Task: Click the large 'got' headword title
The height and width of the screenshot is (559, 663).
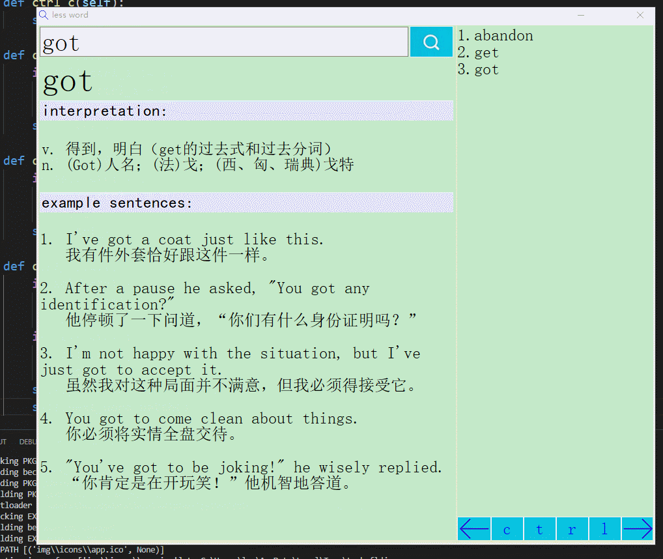Action: (x=68, y=81)
